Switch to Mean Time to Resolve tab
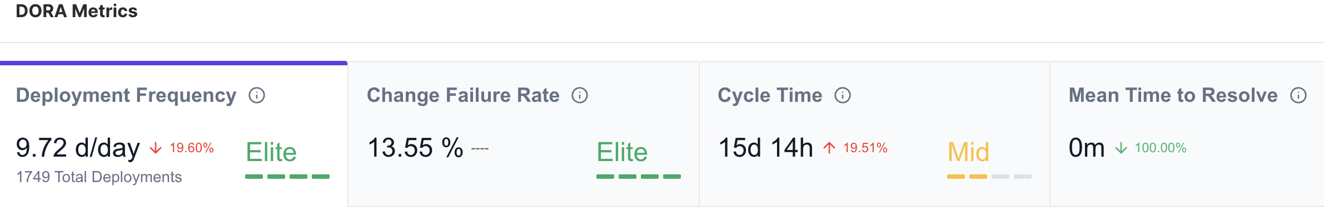 coord(1187,134)
